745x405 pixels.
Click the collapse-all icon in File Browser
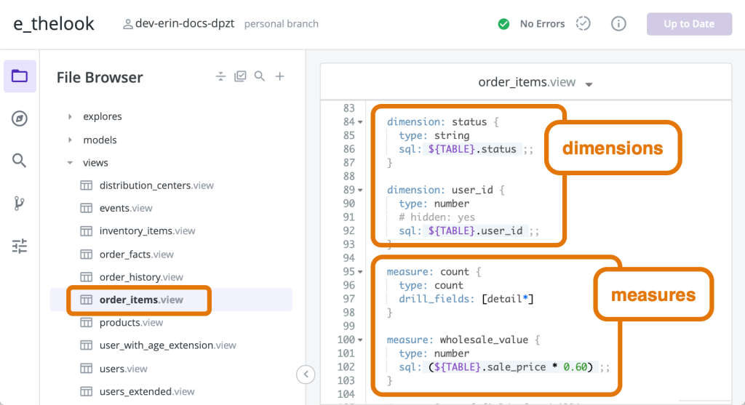(221, 77)
